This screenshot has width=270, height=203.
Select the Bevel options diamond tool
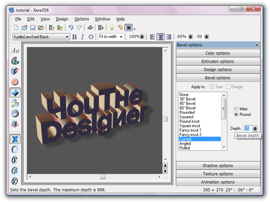coord(15,92)
